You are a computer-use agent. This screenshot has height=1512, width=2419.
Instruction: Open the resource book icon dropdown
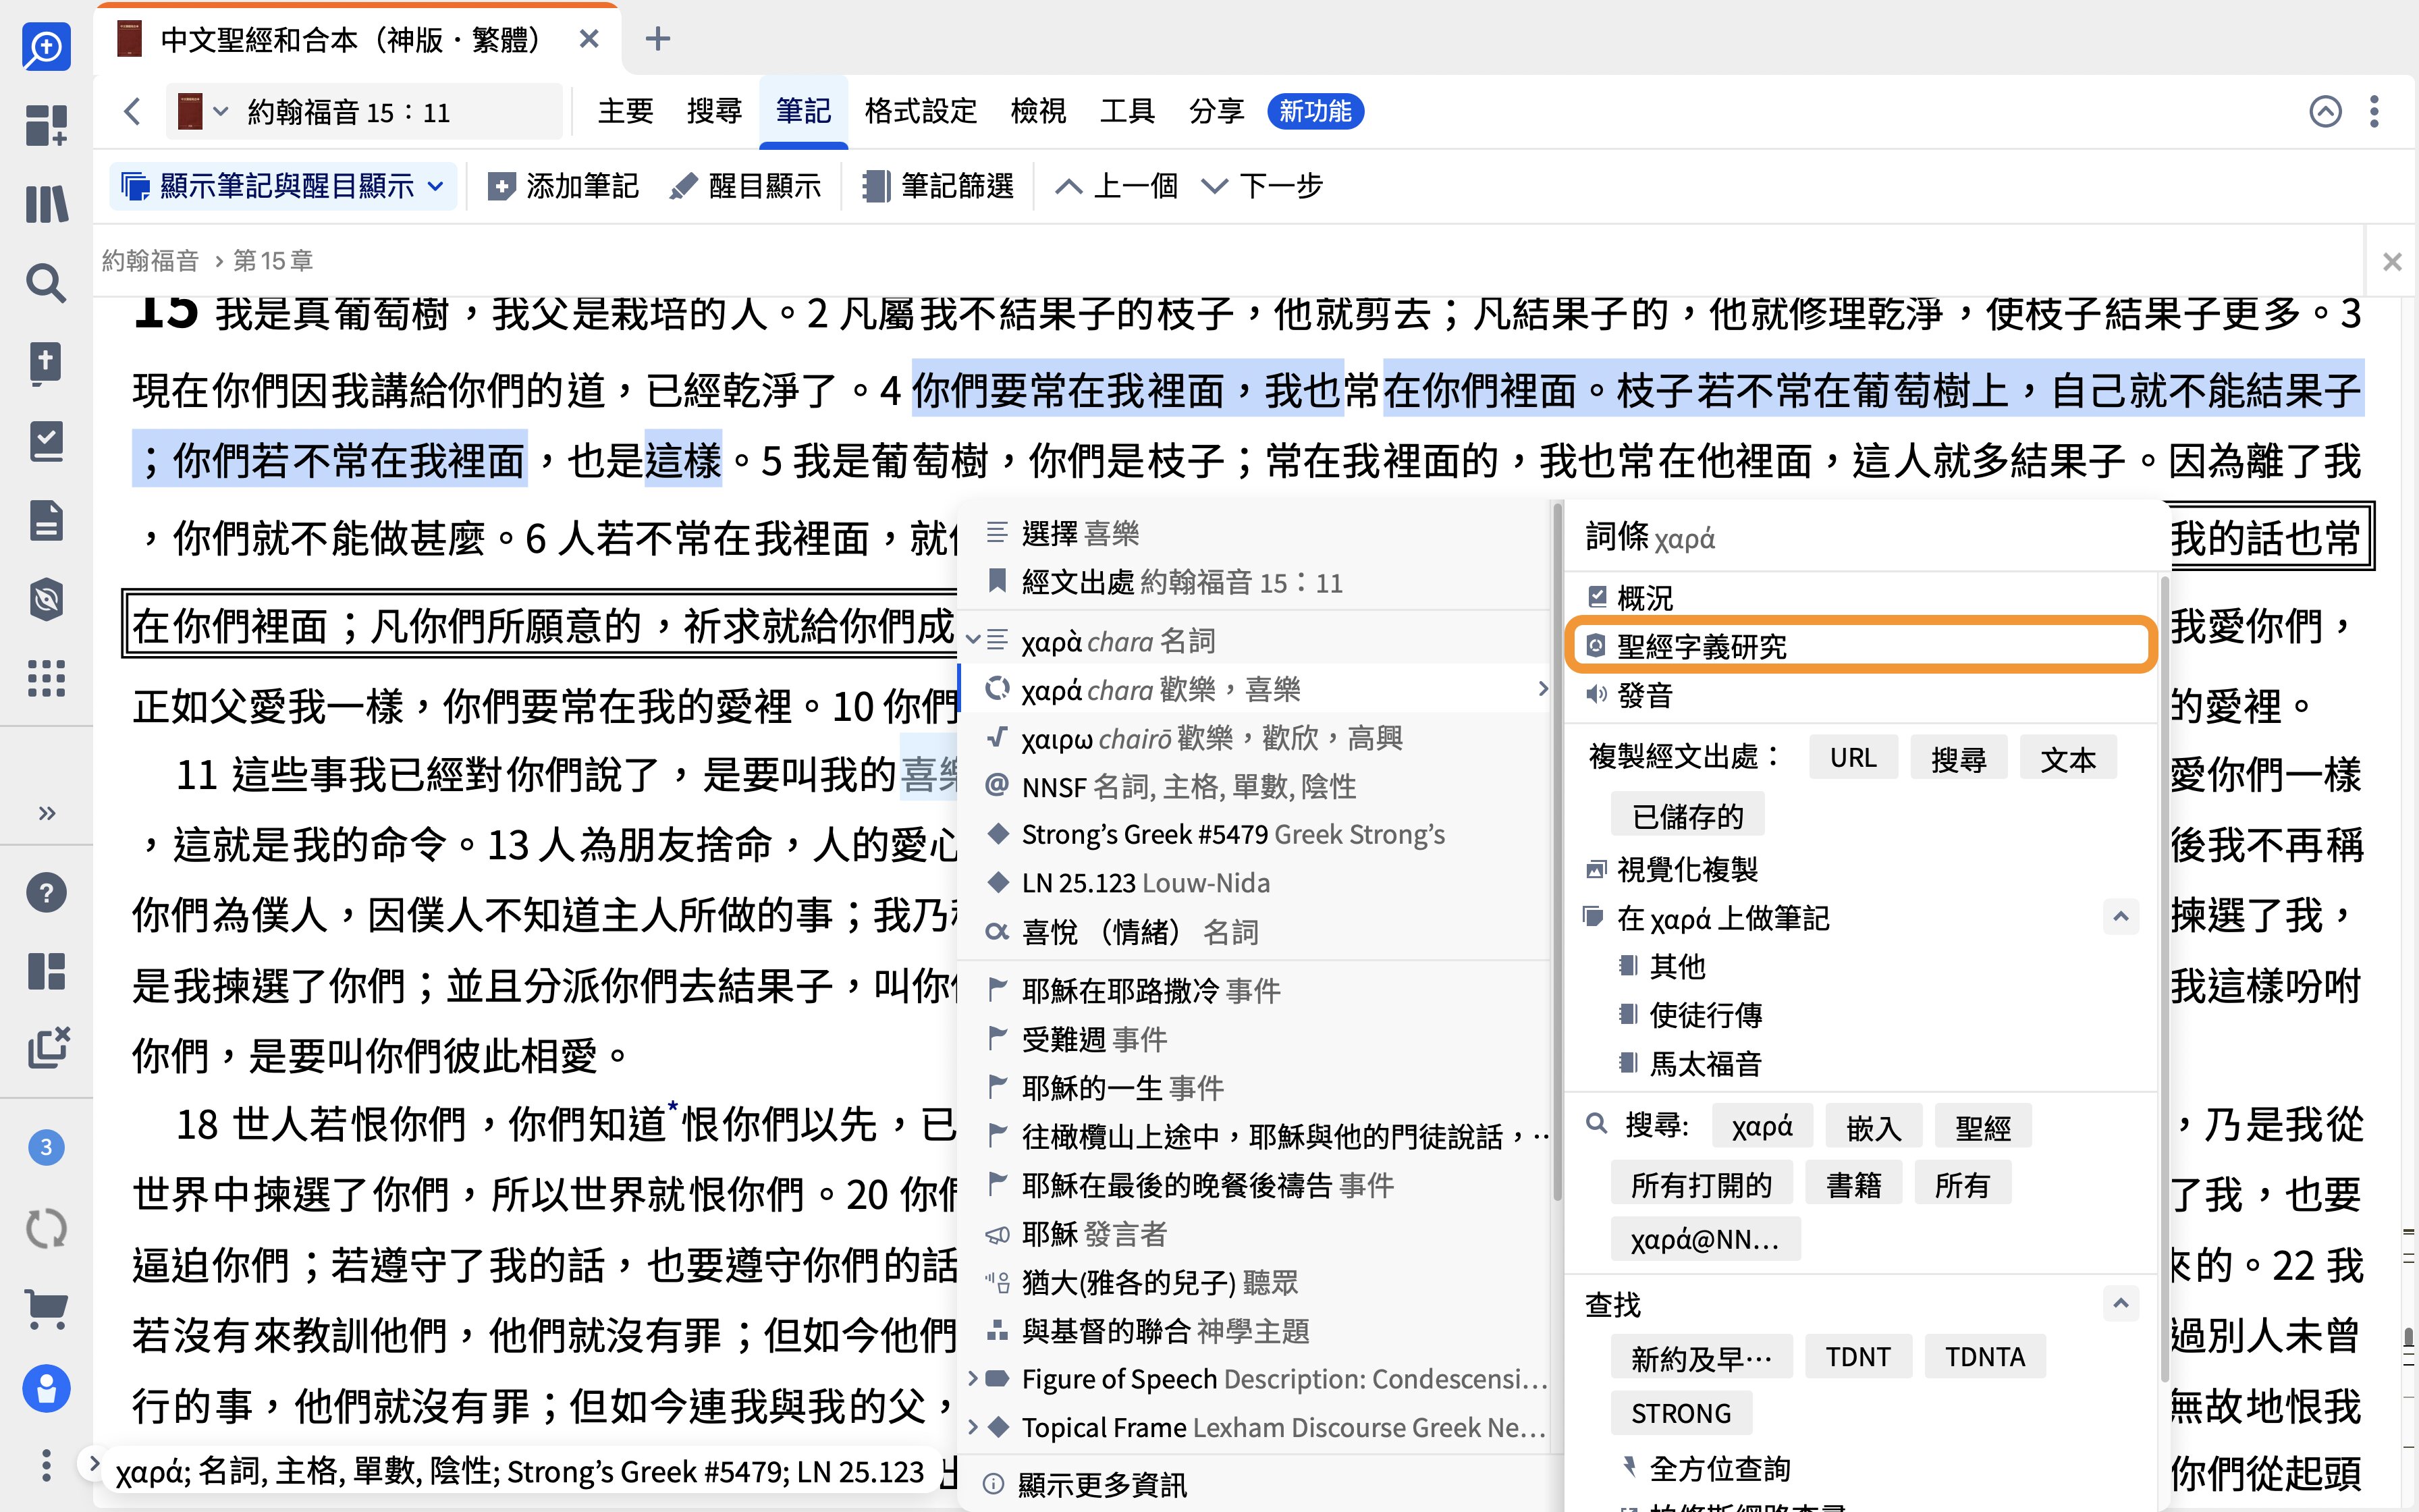pos(202,111)
